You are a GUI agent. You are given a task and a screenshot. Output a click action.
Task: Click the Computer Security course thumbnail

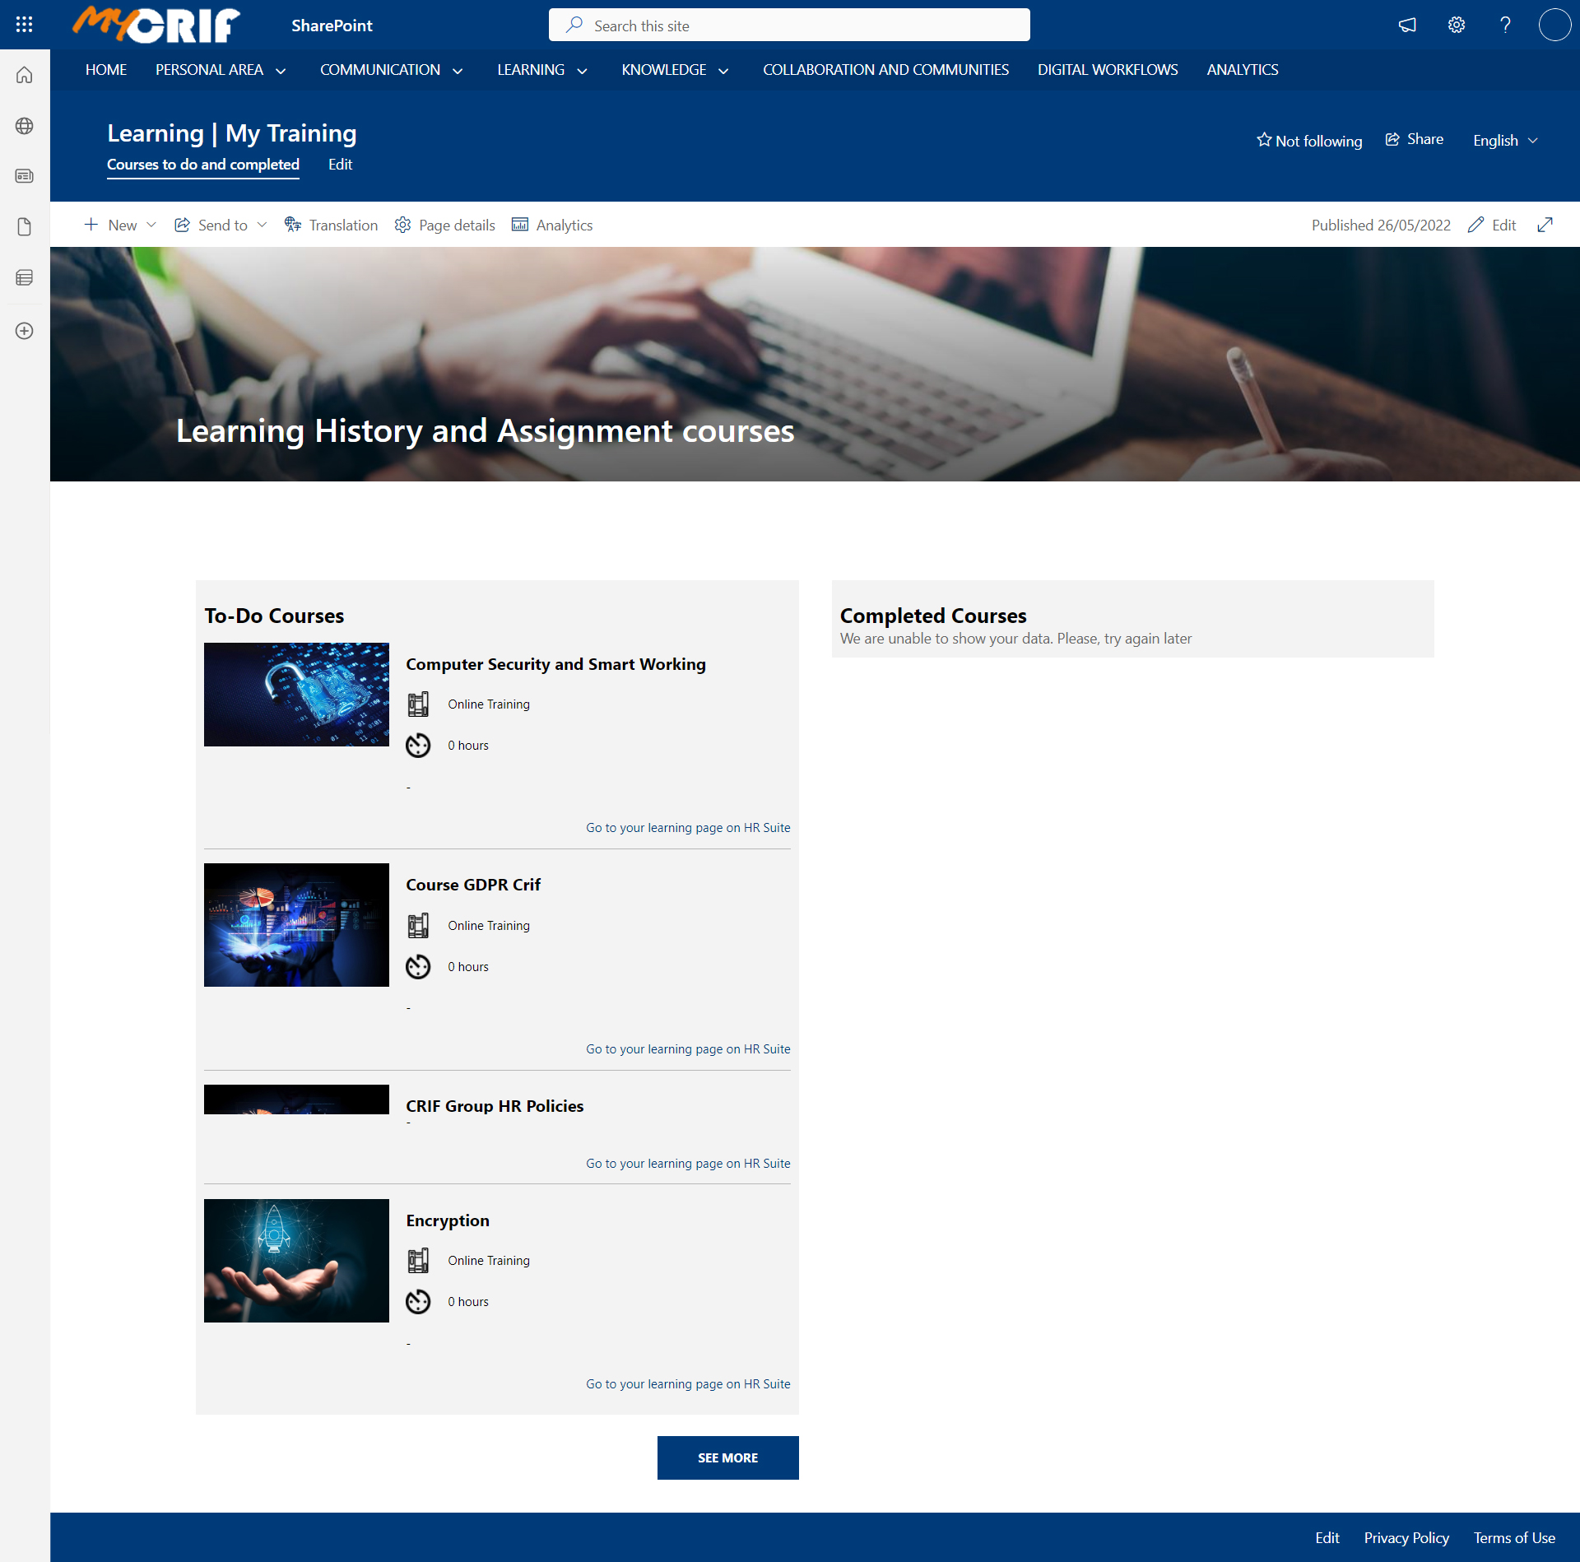[x=296, y=692]
